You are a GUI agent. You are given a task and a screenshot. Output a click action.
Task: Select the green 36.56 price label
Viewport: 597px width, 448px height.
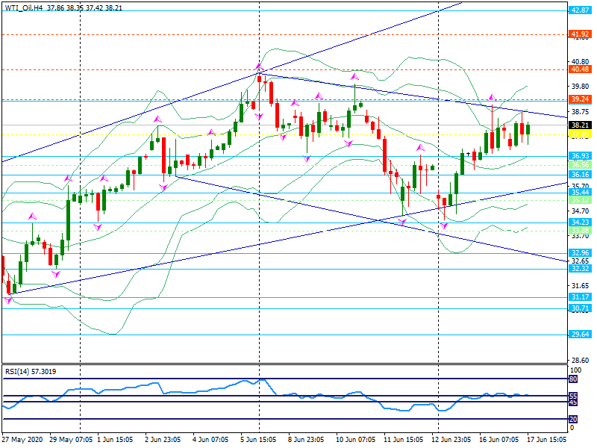[x=580, y=165]
